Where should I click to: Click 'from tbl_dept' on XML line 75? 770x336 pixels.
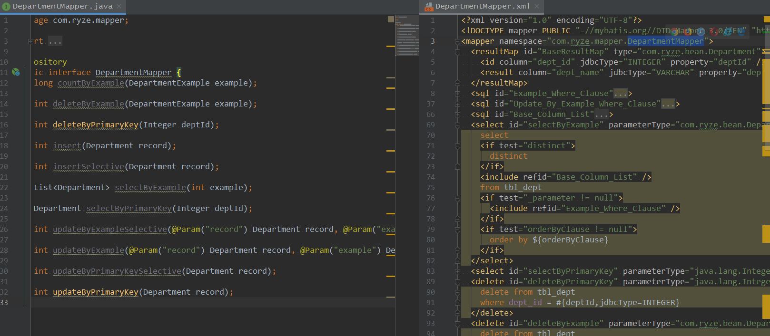[x=511, y=188]
